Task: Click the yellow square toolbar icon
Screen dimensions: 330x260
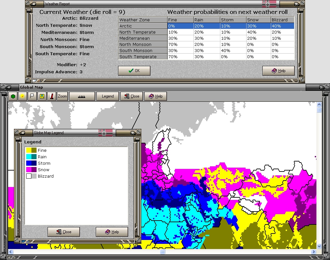Action: (41, 96)
